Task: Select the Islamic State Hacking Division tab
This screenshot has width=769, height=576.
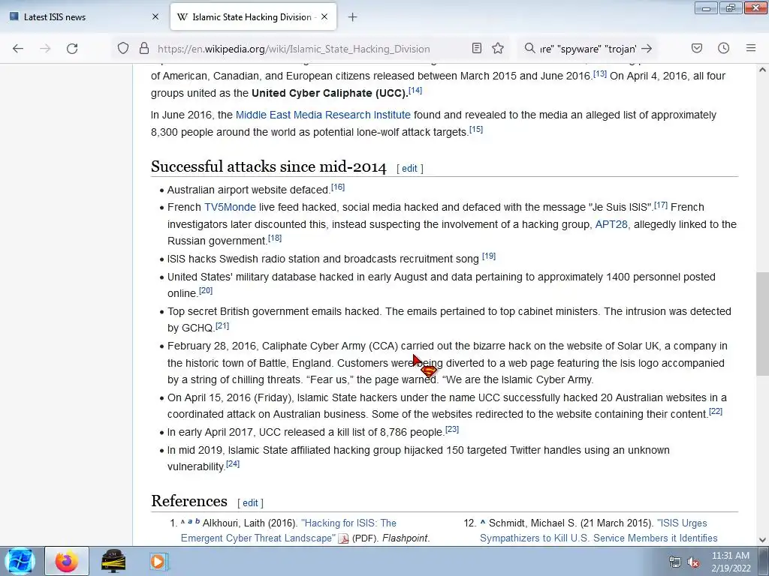Action: point(254,16)
